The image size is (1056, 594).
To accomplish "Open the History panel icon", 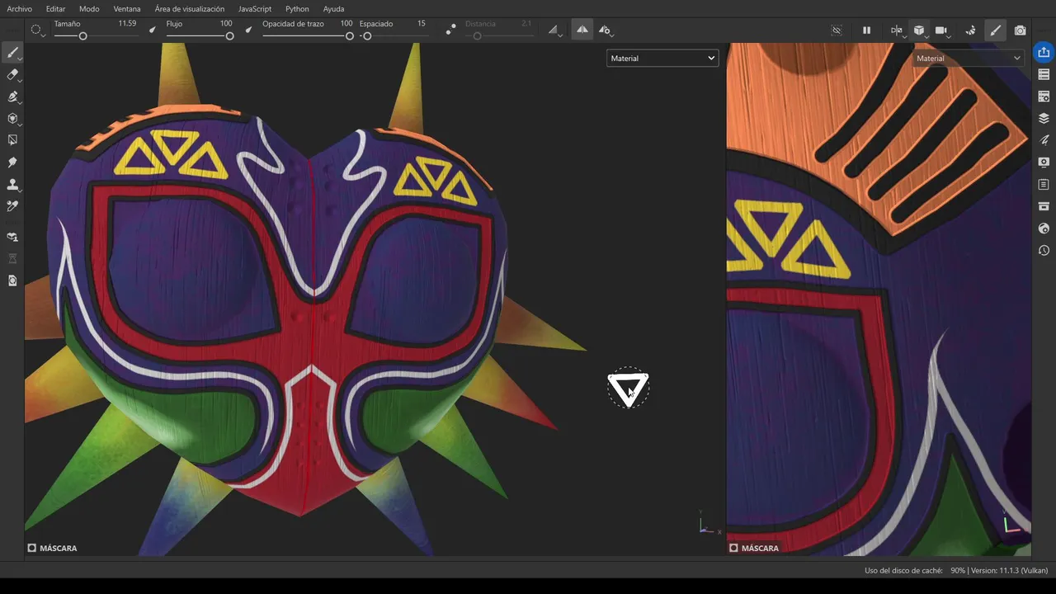I will coord(1044,250).
